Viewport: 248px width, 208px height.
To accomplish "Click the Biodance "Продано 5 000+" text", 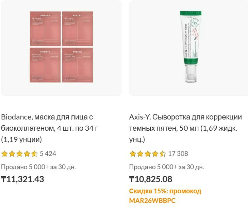I will [38, 167].
